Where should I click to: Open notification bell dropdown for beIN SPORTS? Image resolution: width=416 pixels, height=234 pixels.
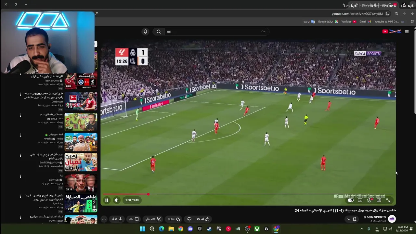click(x=352, y=219)
